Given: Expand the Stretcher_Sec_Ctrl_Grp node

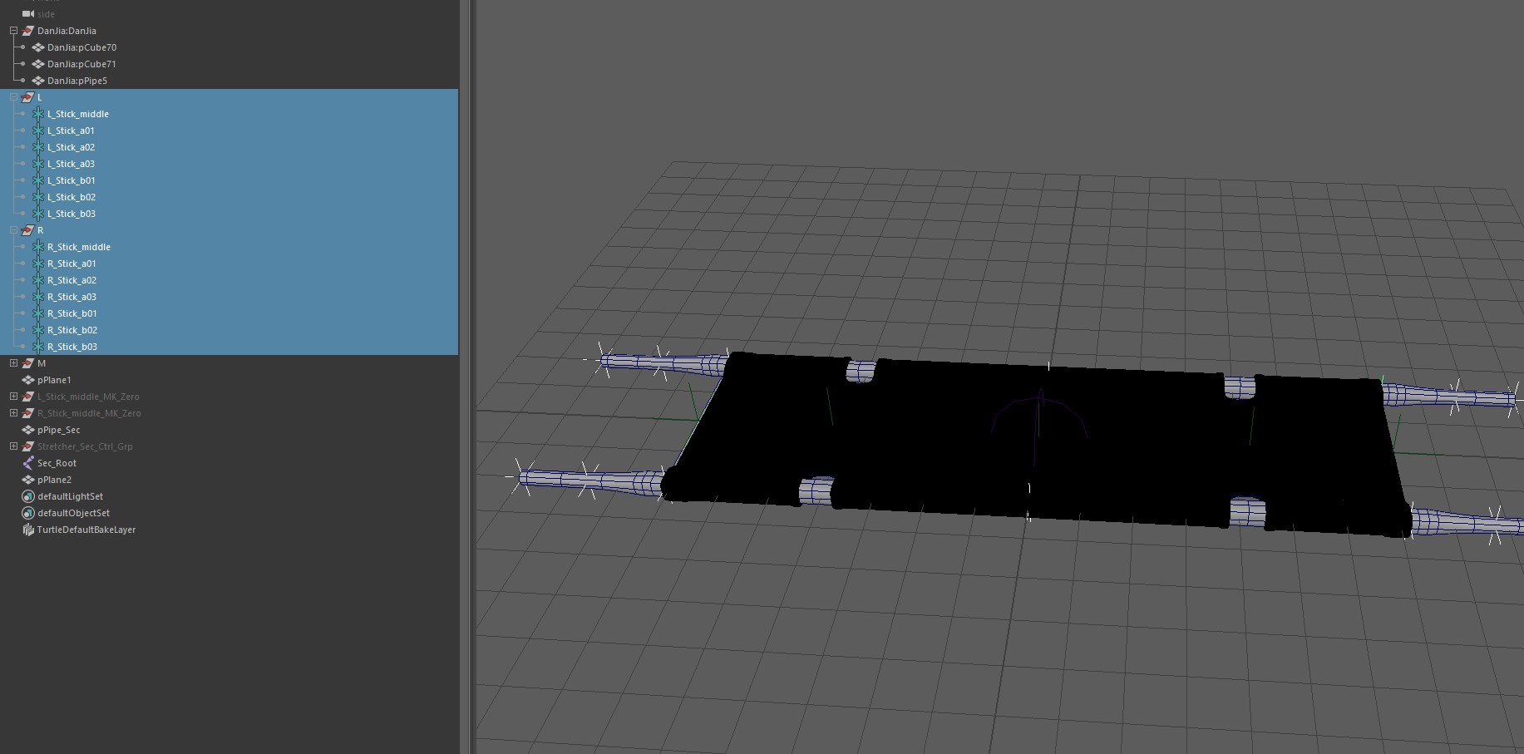Looking at the screenshot, I should (12, 446).
